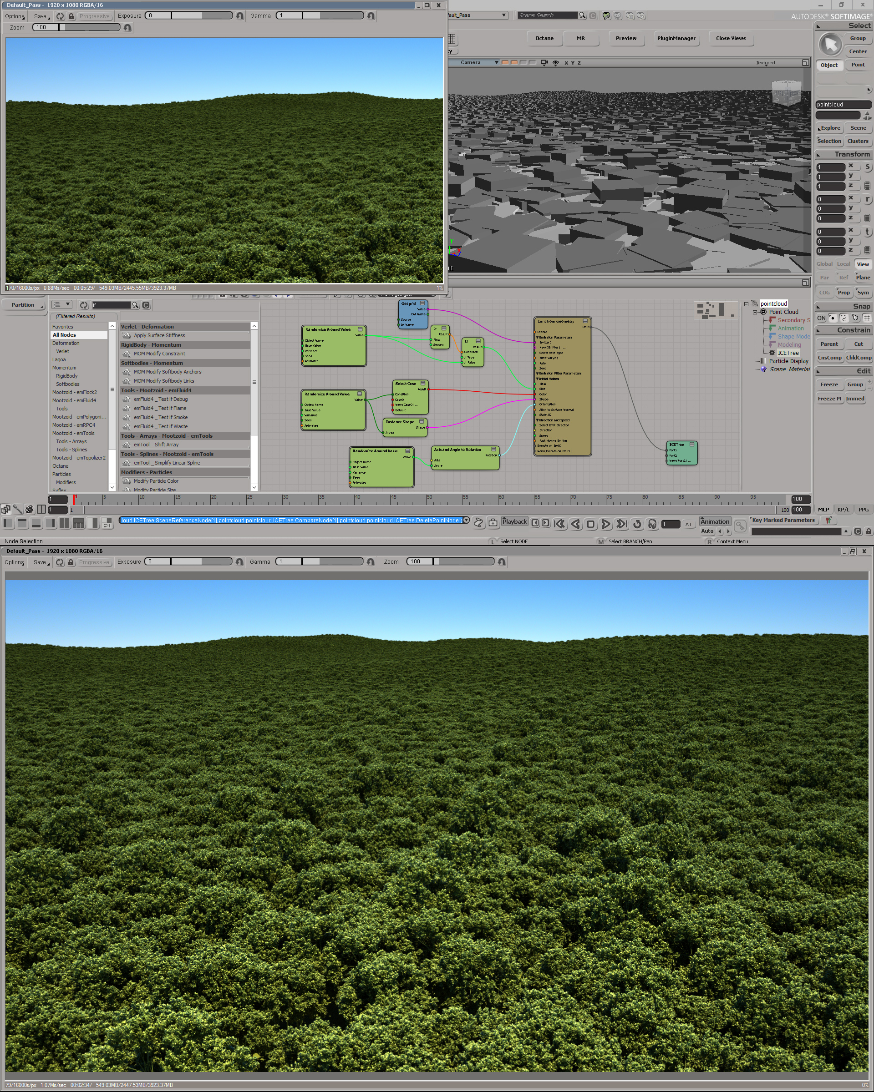Click the viewport camera icon
The width and height of the screenshot is (874, 1092).
click(544, 63)
